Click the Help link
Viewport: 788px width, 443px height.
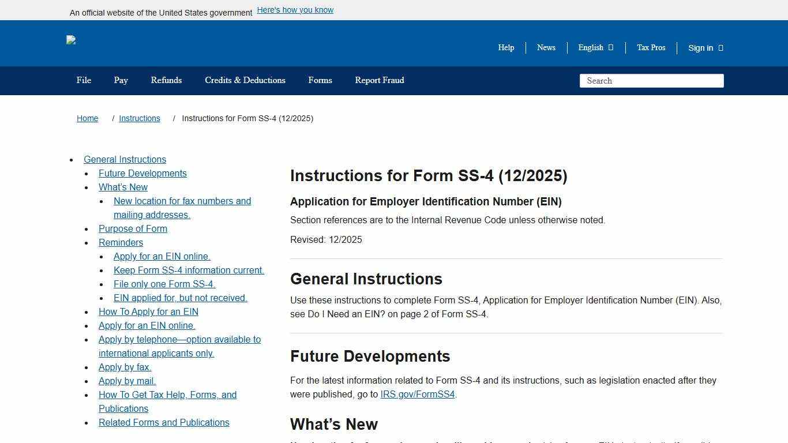[x=506, y=48]
